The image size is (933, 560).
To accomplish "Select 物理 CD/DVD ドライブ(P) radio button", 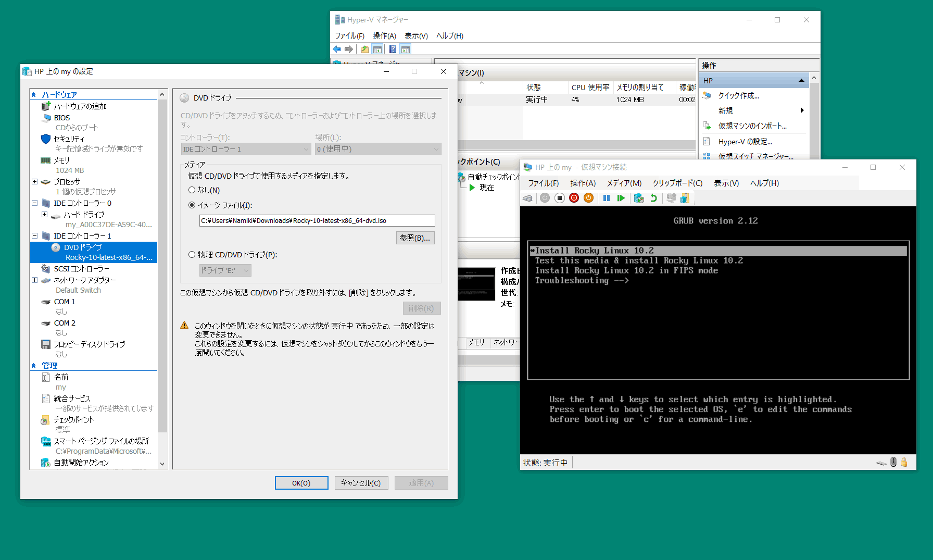I will click(x=192, y=255).
